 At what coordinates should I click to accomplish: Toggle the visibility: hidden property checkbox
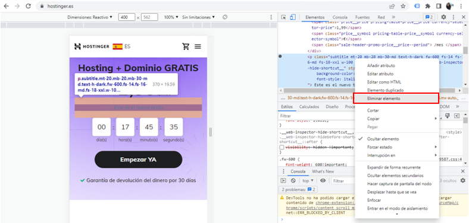(282, 148)
